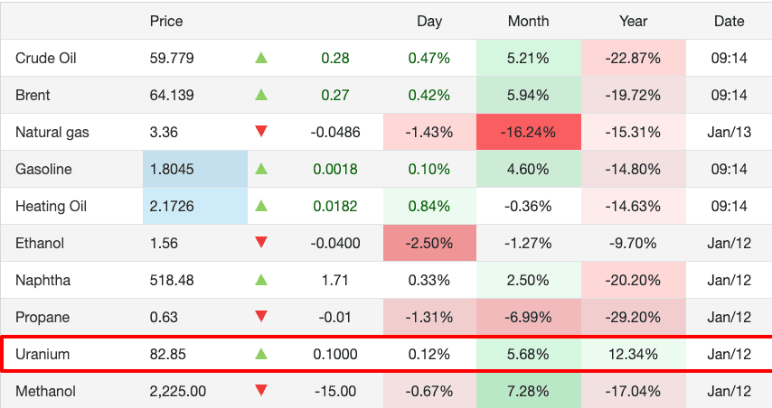Select Propane price 0.63

coord(164,317)
